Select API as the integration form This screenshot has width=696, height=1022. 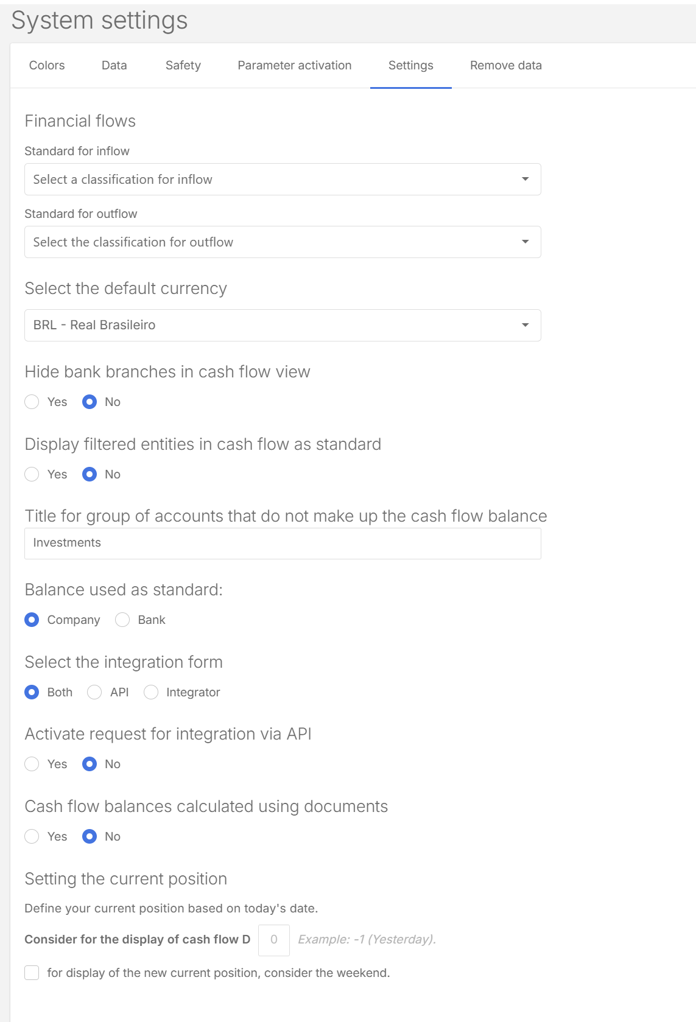pyautogui.click(x=94, y=692)
